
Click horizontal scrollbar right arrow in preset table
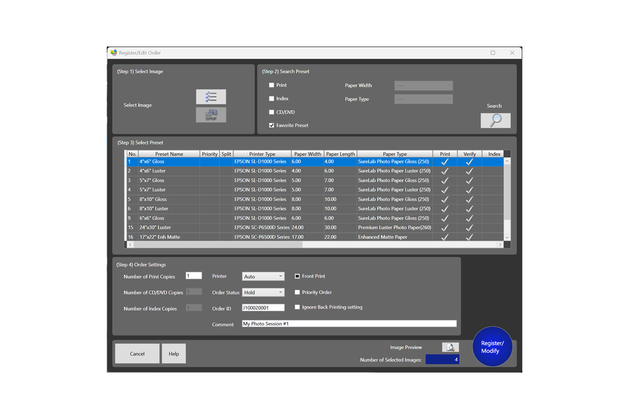pos(500,245)
